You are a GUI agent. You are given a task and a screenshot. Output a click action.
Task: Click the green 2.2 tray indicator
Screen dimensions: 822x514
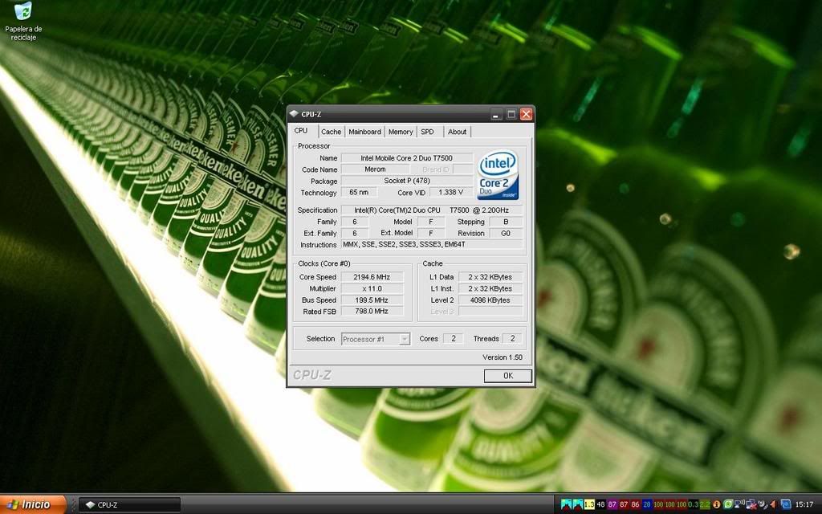705,504
